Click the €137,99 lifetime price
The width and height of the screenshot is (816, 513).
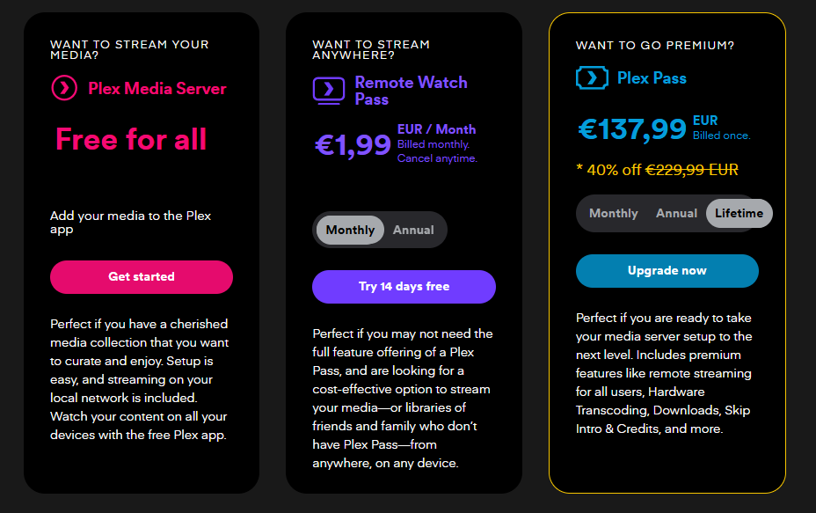pos(631,129)
